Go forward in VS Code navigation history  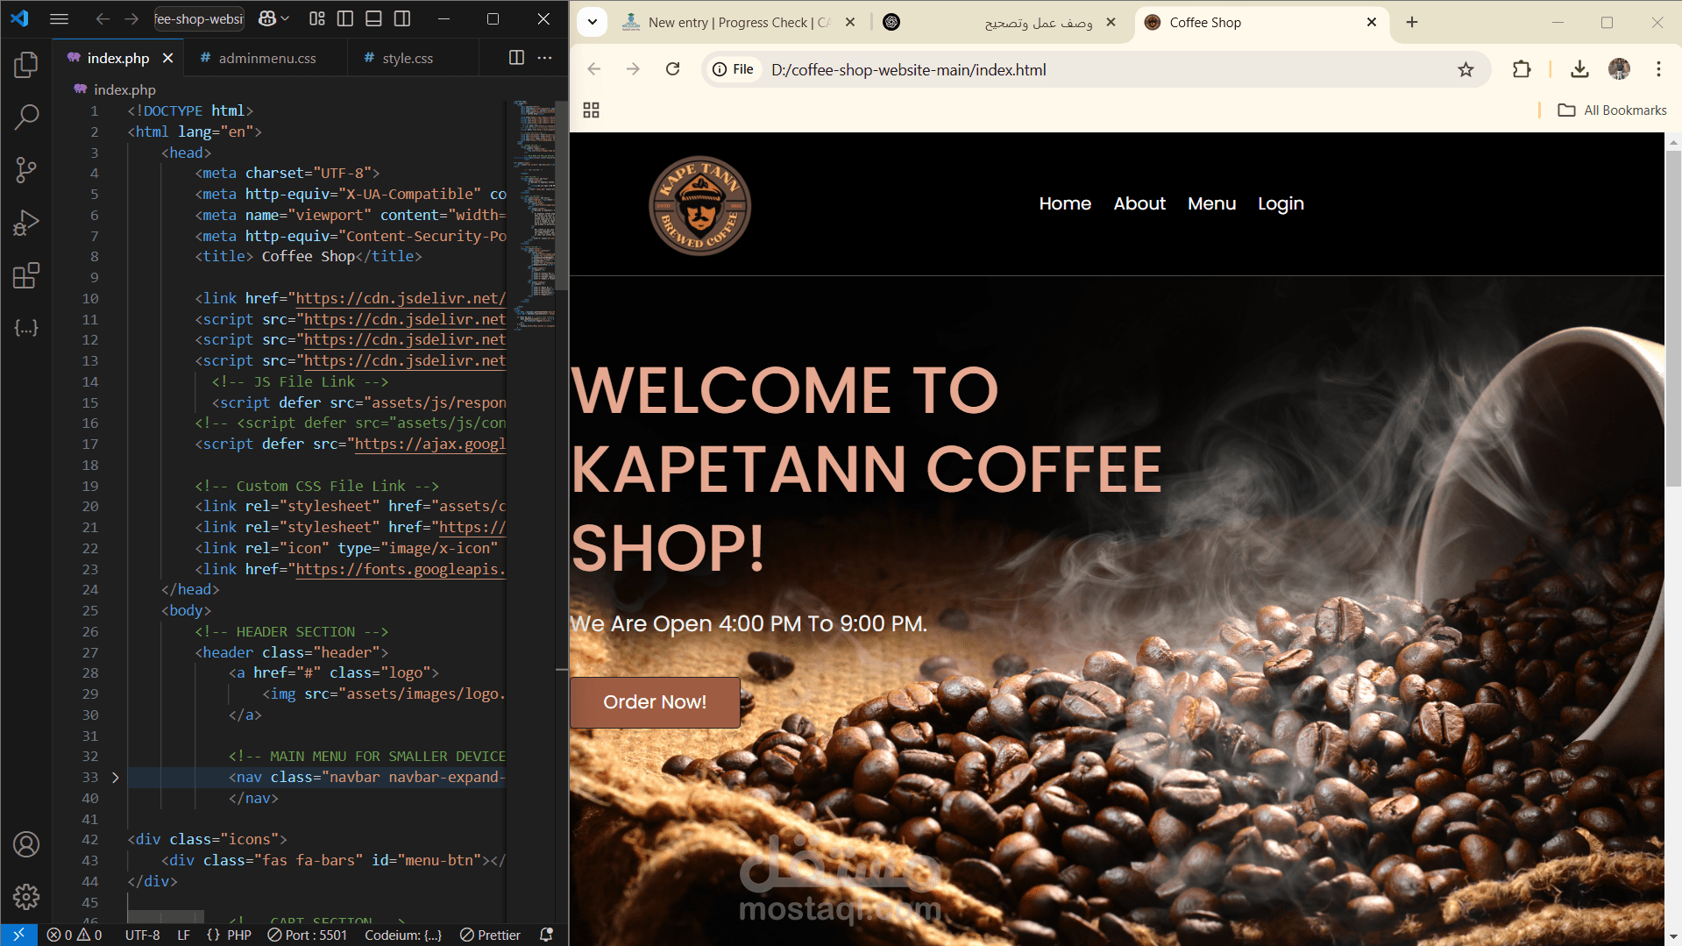pyautogui.click(x=131, y=18)
